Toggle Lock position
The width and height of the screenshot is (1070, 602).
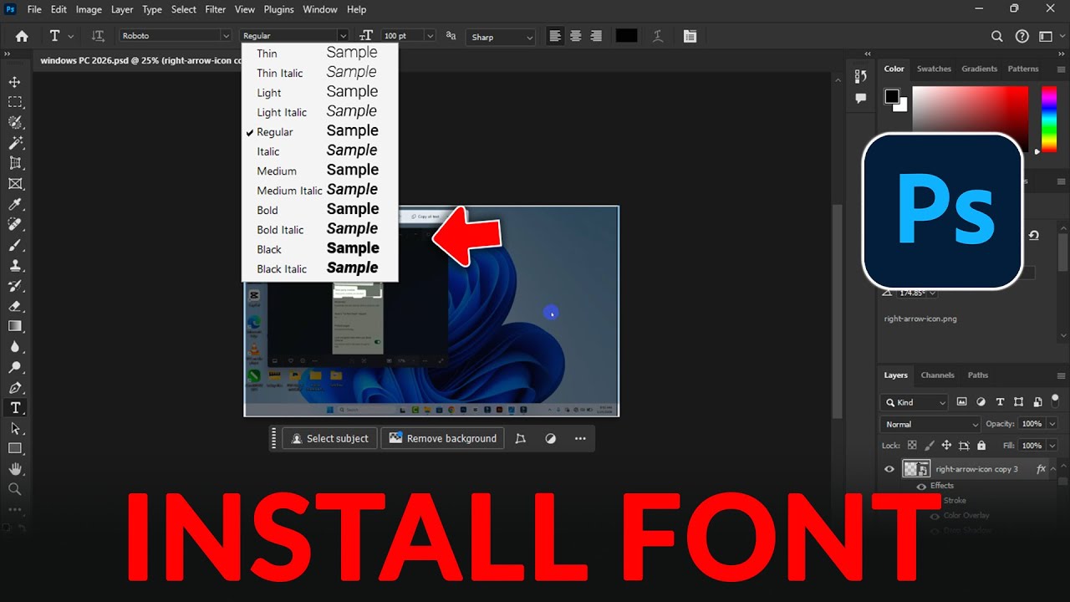(x=946, y=446)
